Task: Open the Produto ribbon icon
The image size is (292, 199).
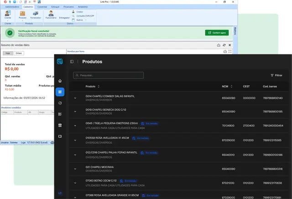Action: click(22, 15)
